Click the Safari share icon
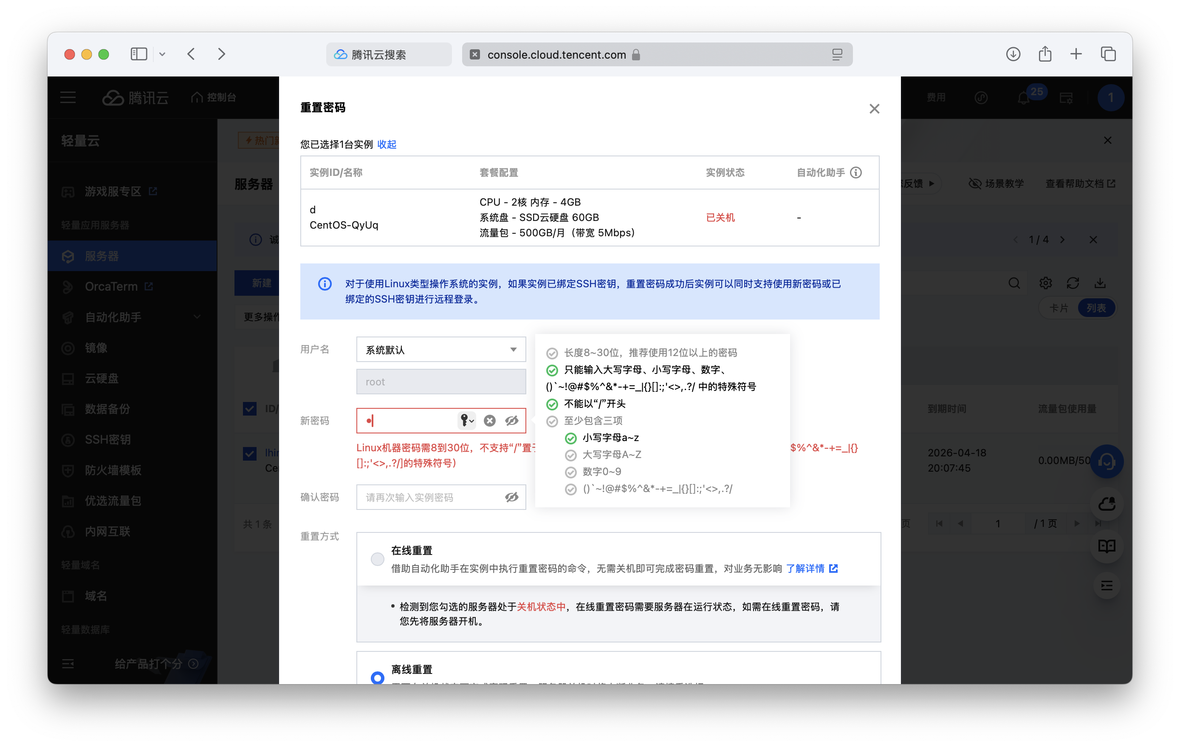This screenshot has width=1180, height=747. [1045, 54]
